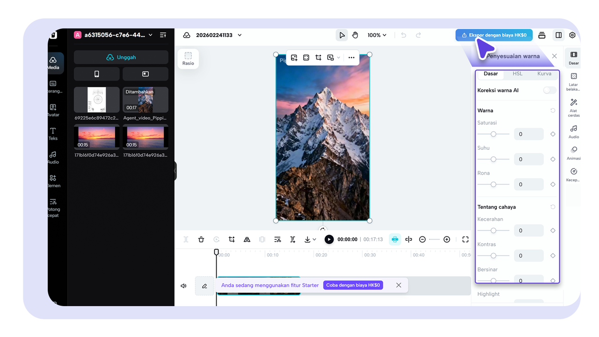Select the crop tool in timeline toolbar
Viewport: 599px width, 337px height.
232,239
